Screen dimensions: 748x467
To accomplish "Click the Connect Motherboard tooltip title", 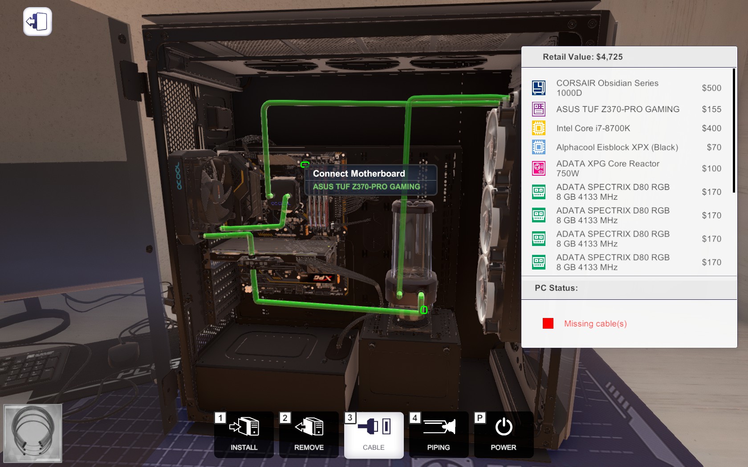I will 359,173.
